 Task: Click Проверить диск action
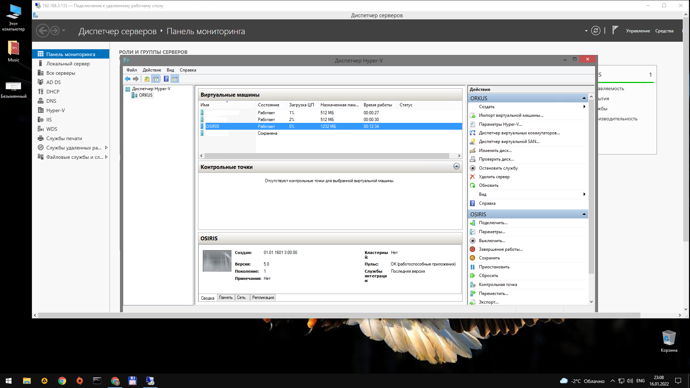tap(496, 159)
